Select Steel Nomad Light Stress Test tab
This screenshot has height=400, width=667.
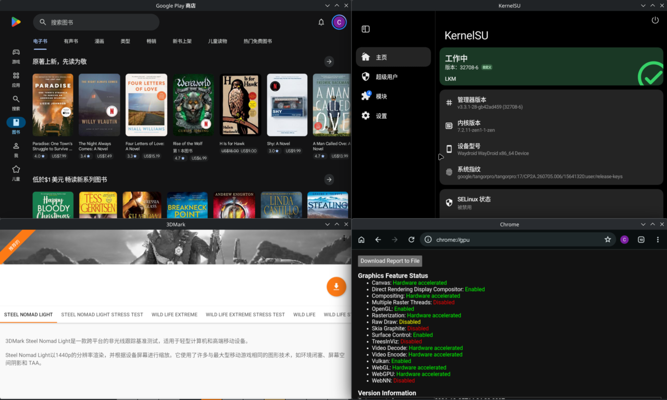click(x=102, y=315)
